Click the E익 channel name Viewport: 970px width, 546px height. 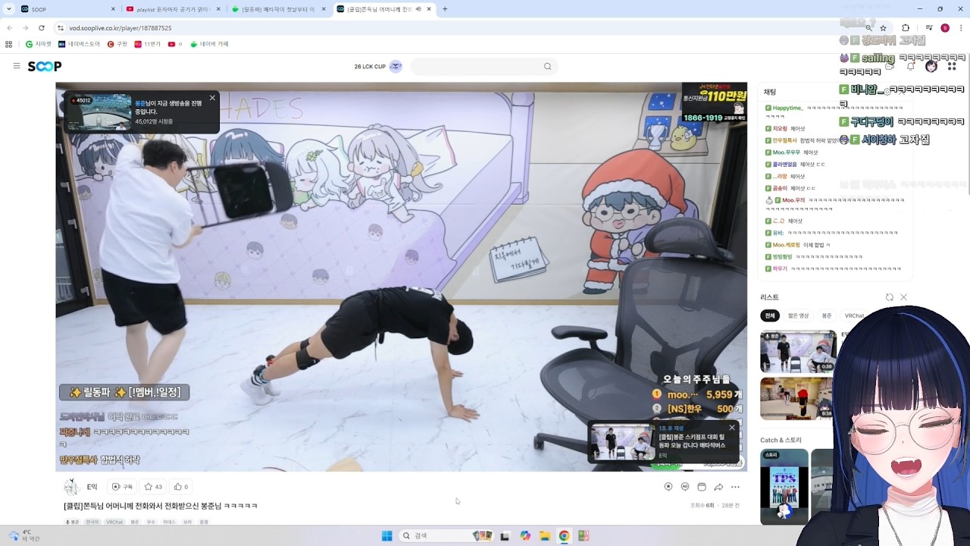click(x=92, y=487)
